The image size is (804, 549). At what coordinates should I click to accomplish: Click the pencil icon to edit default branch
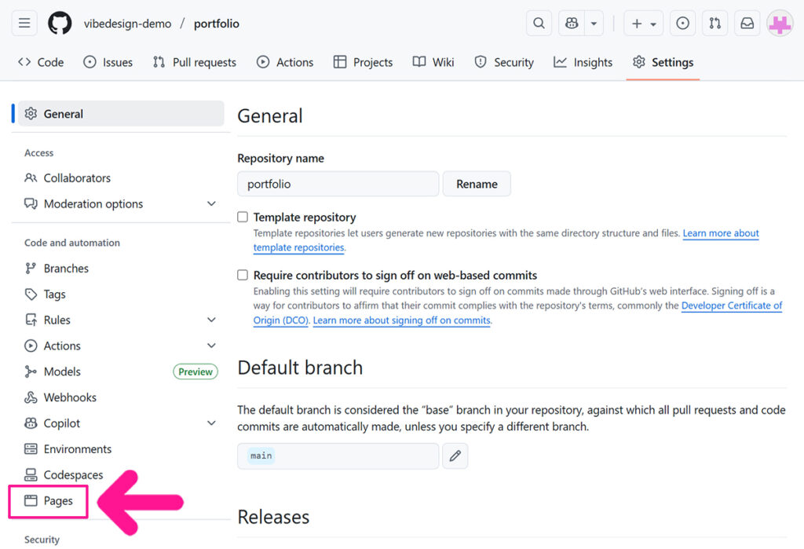pos(455,456)
